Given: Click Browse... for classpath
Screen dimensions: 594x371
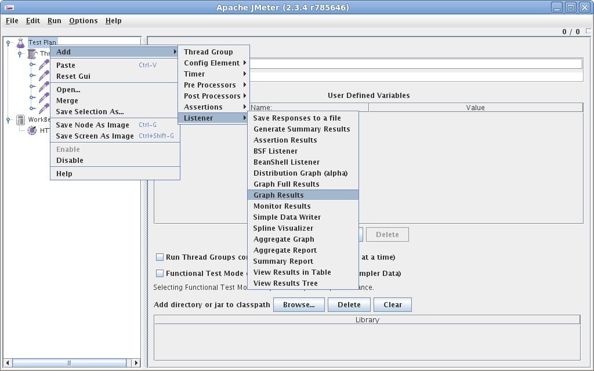Looking at the screenshot, I should [299, 305].
